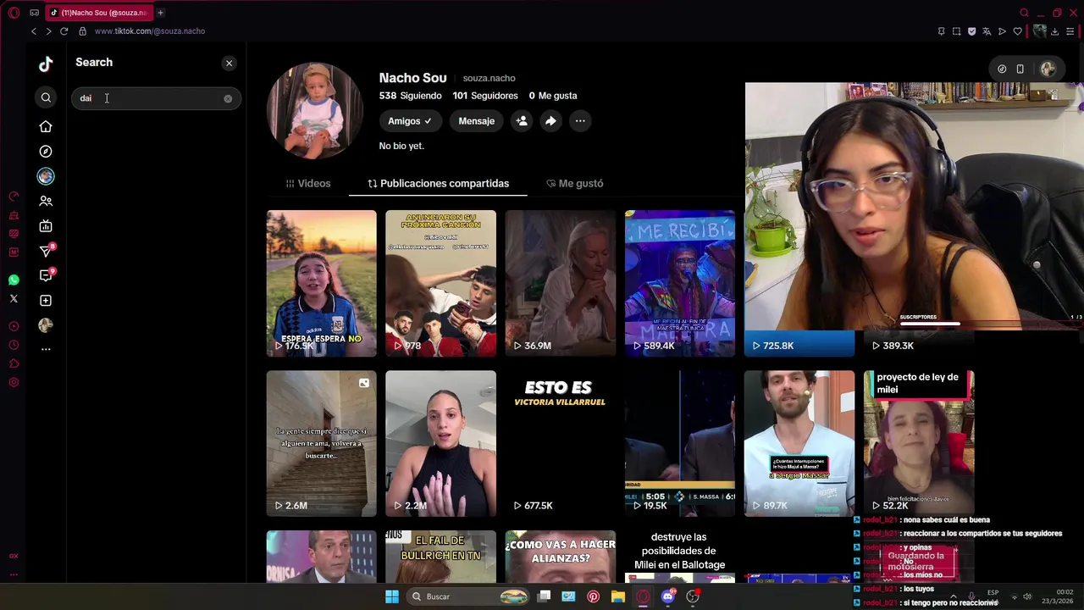Click the Amigos friends button

tap(410, 121)
